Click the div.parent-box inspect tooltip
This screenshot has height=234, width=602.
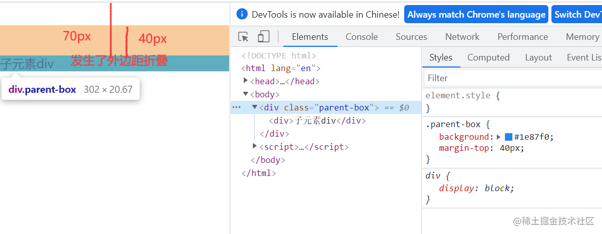point(70,90)
